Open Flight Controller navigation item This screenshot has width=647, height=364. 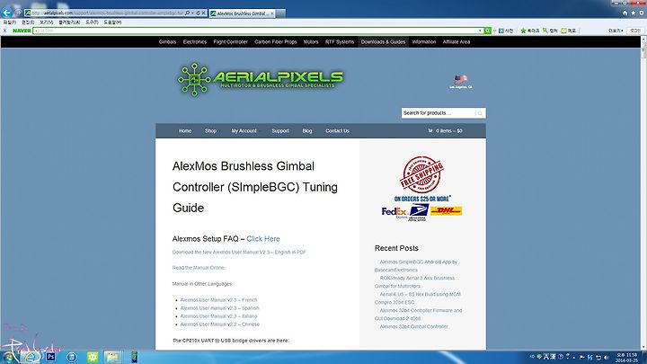point(230,41)
